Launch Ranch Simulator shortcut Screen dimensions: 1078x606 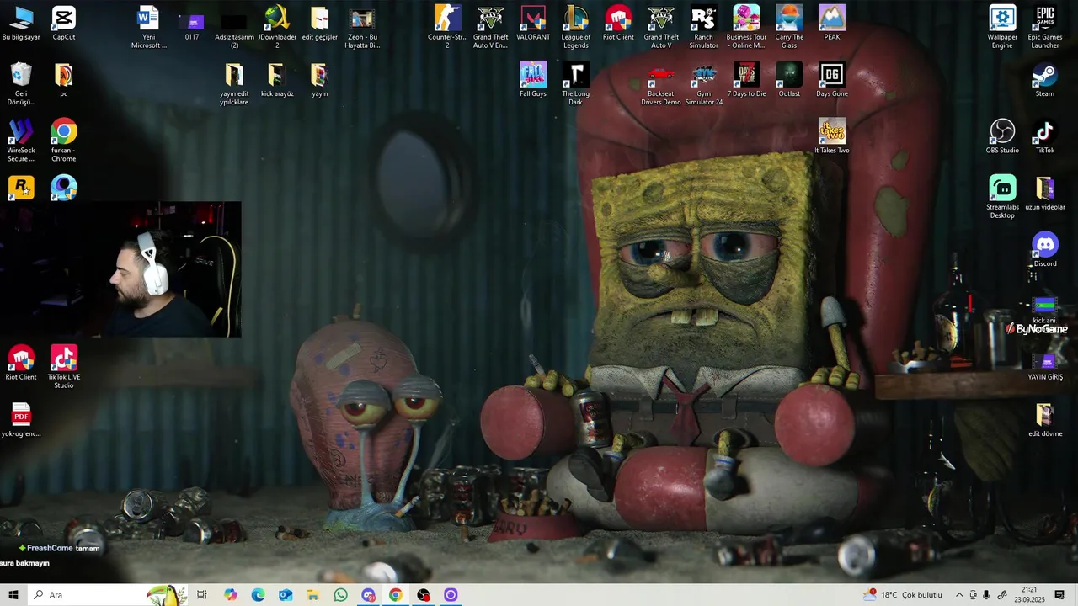703,27
